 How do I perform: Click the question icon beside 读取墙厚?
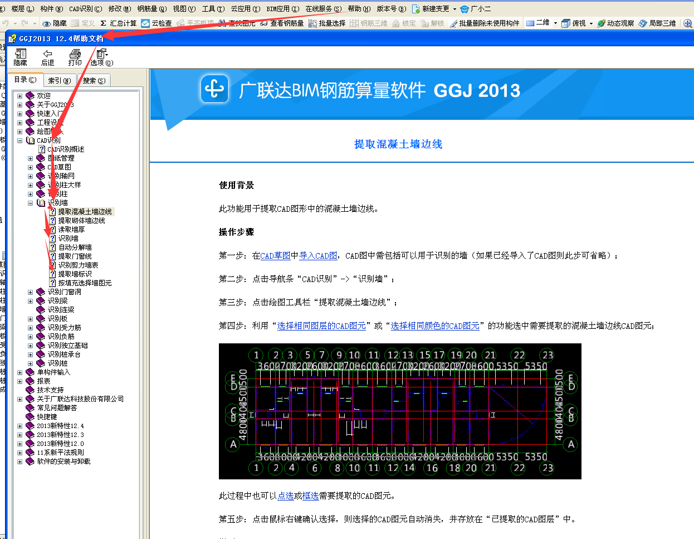pyautogui.click(x=52, y=230)
